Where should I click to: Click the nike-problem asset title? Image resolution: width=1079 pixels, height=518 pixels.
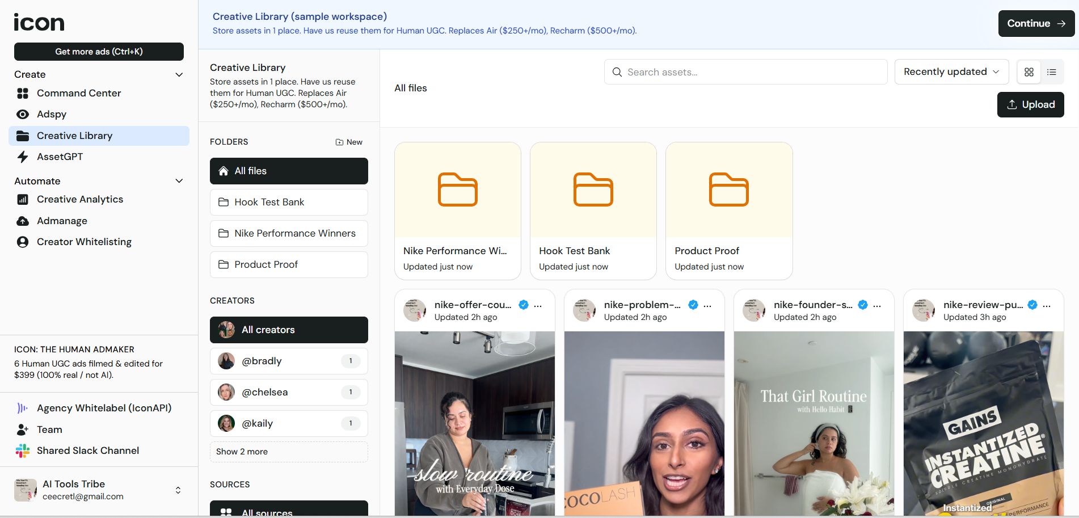tap(642, 305)
